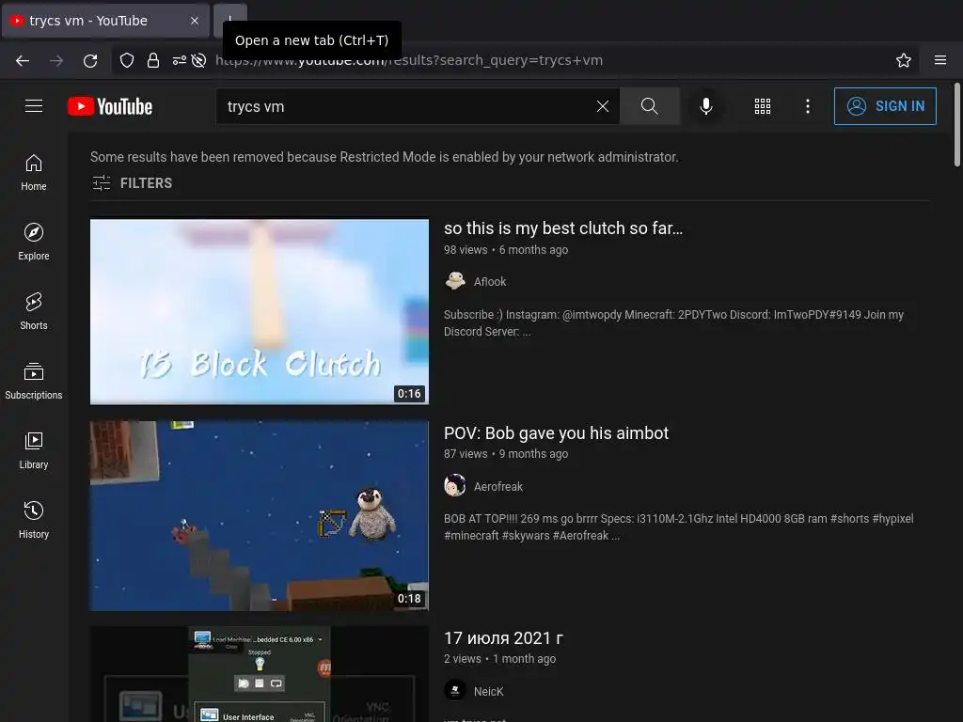The width and height of the screenshot is (963, 722).
Task: Expand the FILTERS options
Action: tap(132, 183)
